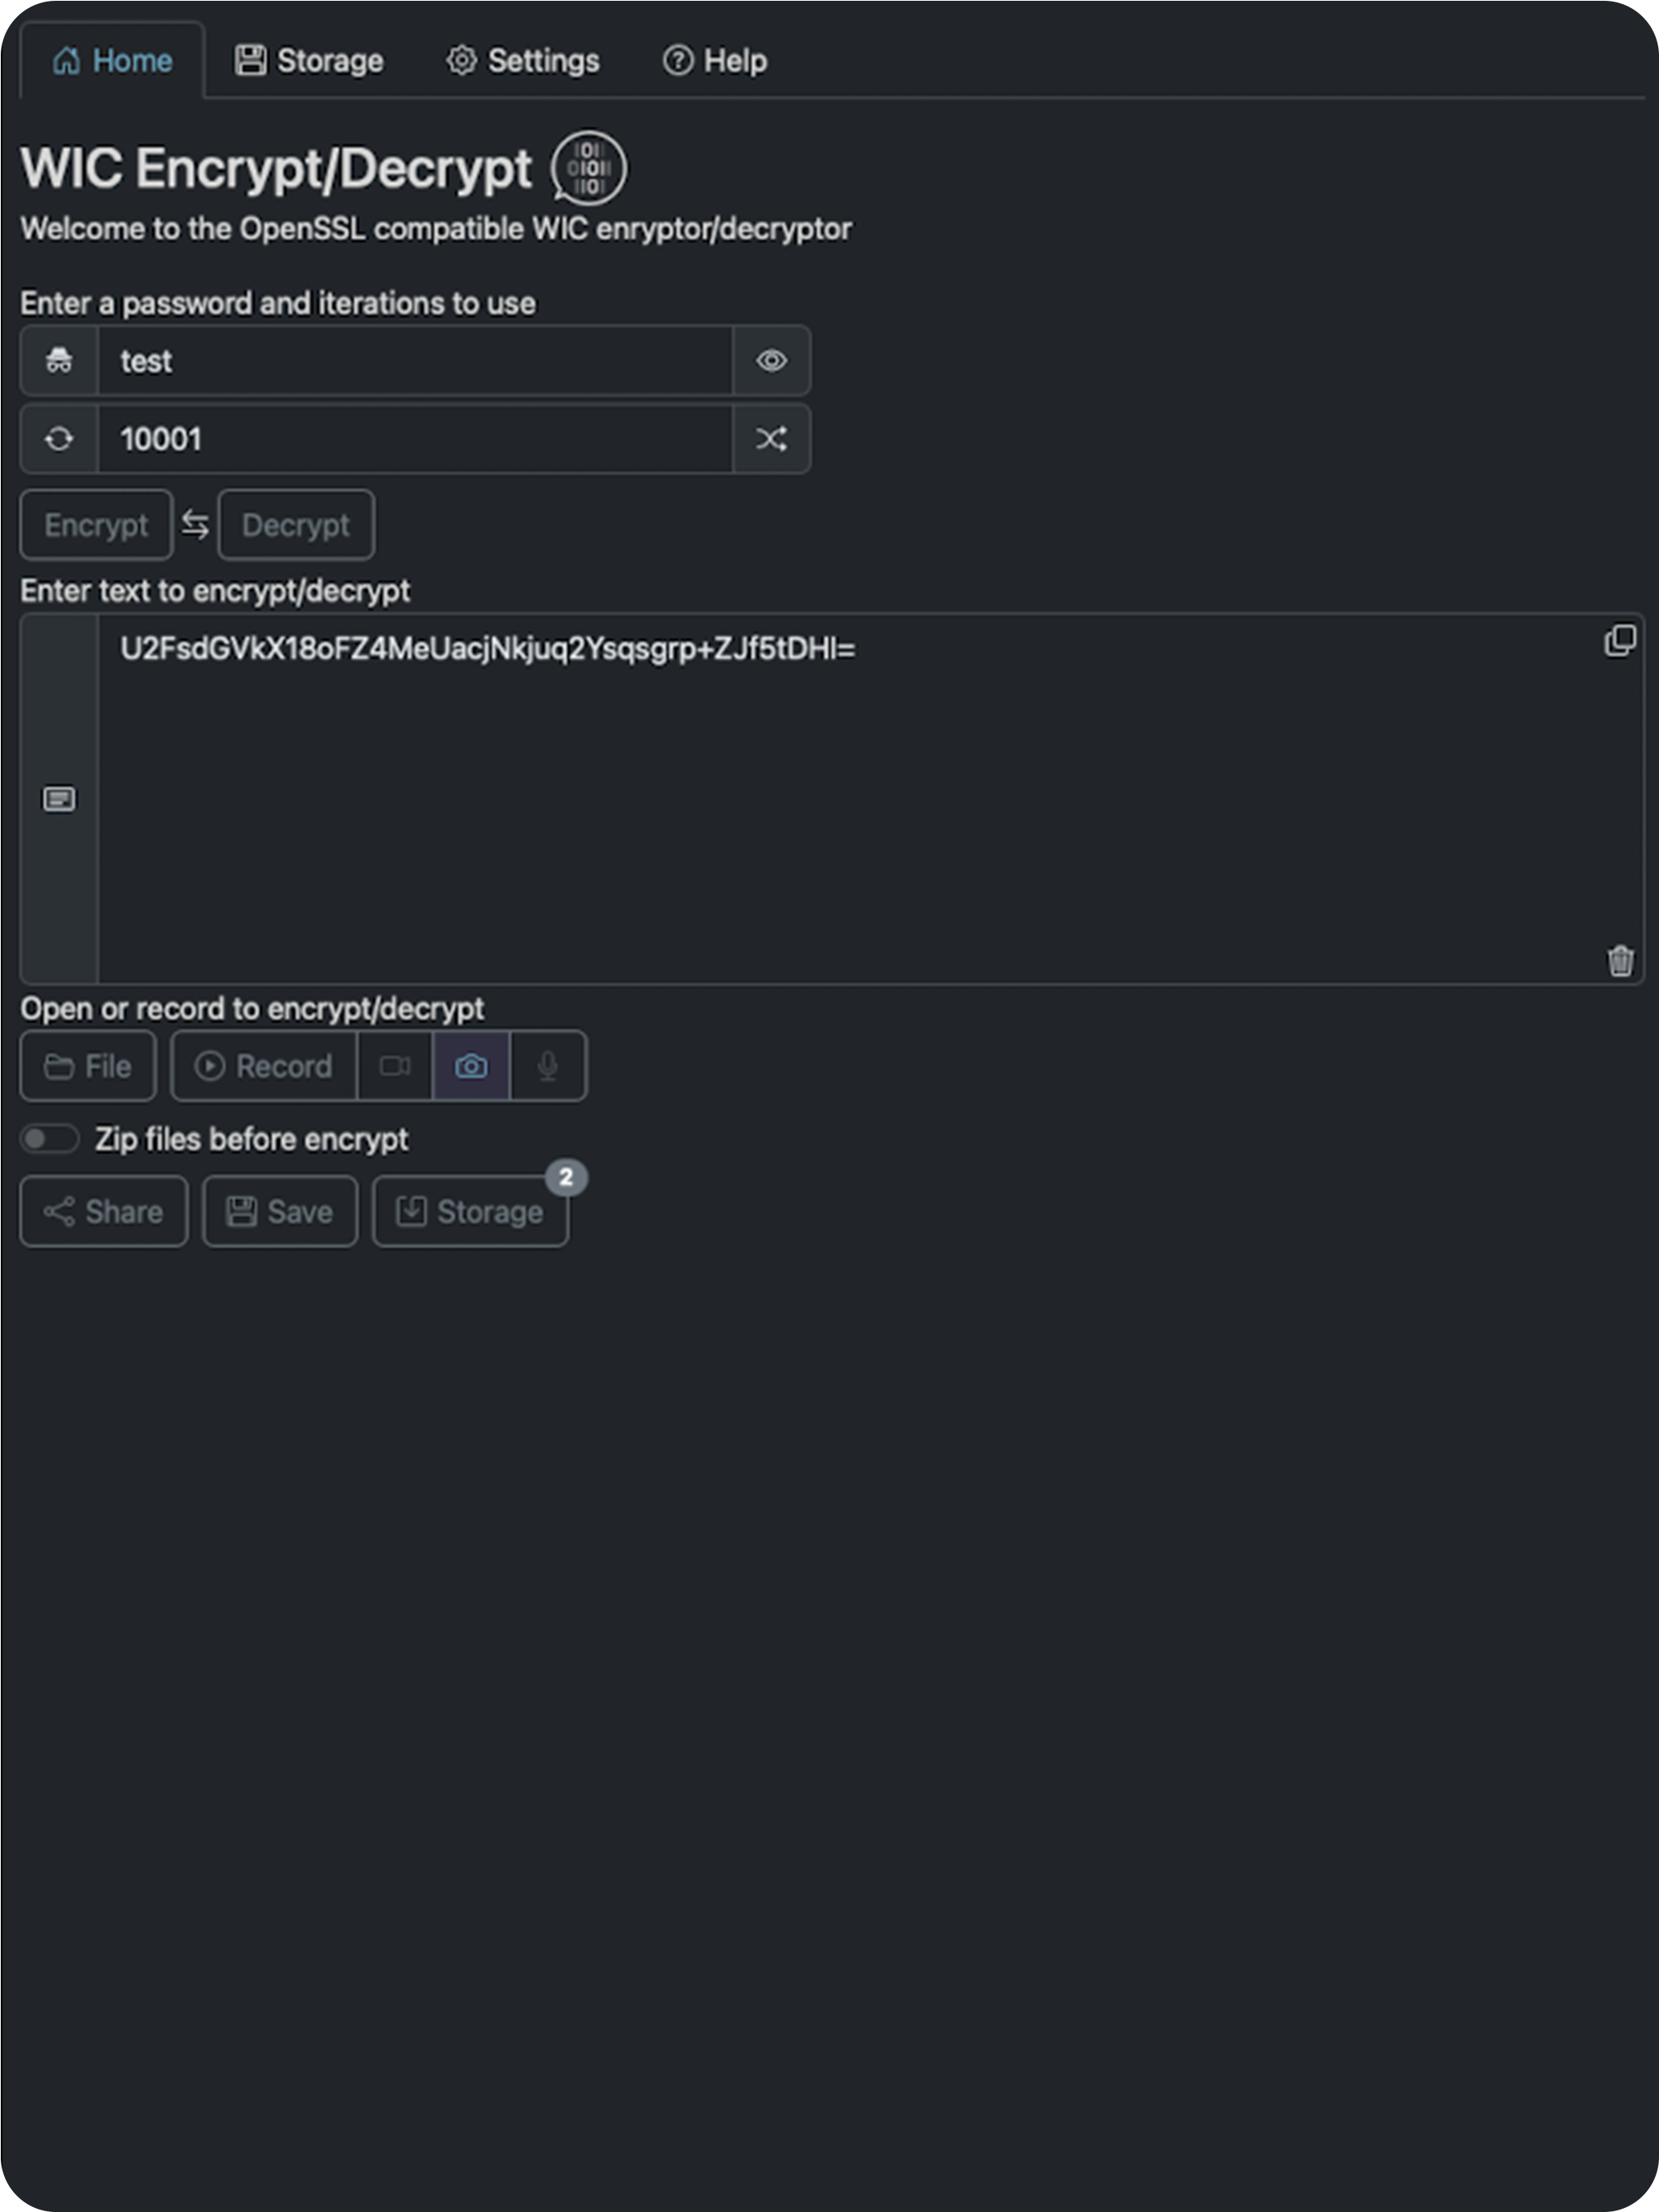The image size is (1659, 2212).
Task: Select the photo camera capture mode
Action: coord(471,1066)
